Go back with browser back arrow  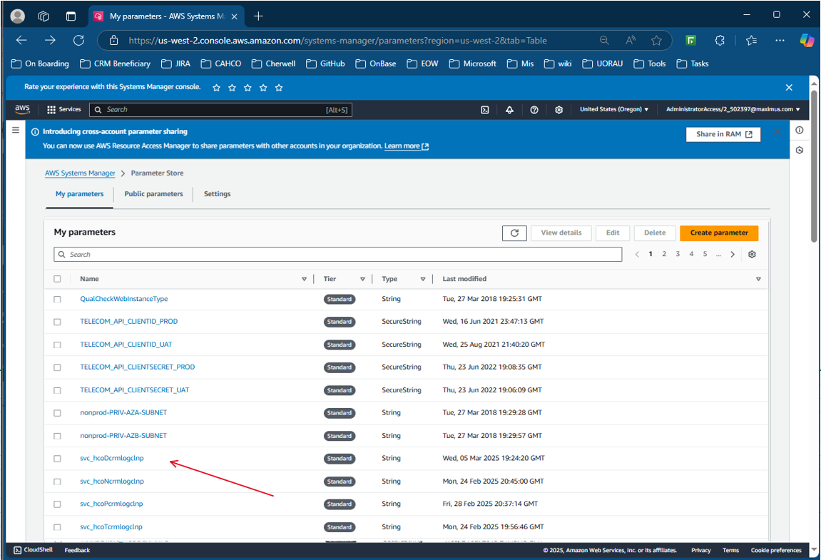[x=21, y=41]
